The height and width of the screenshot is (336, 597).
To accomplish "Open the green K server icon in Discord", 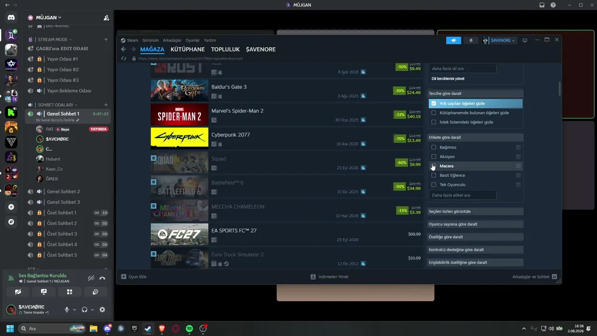I will click(11, 112).
